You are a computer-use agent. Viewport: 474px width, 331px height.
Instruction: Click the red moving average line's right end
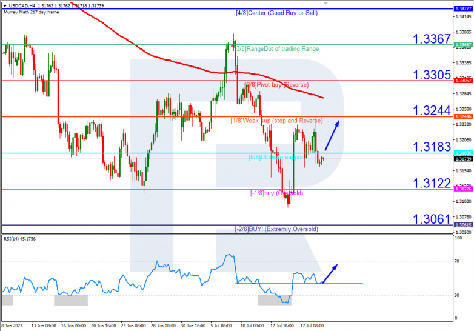pyautogui.click(x=323, y=98)
